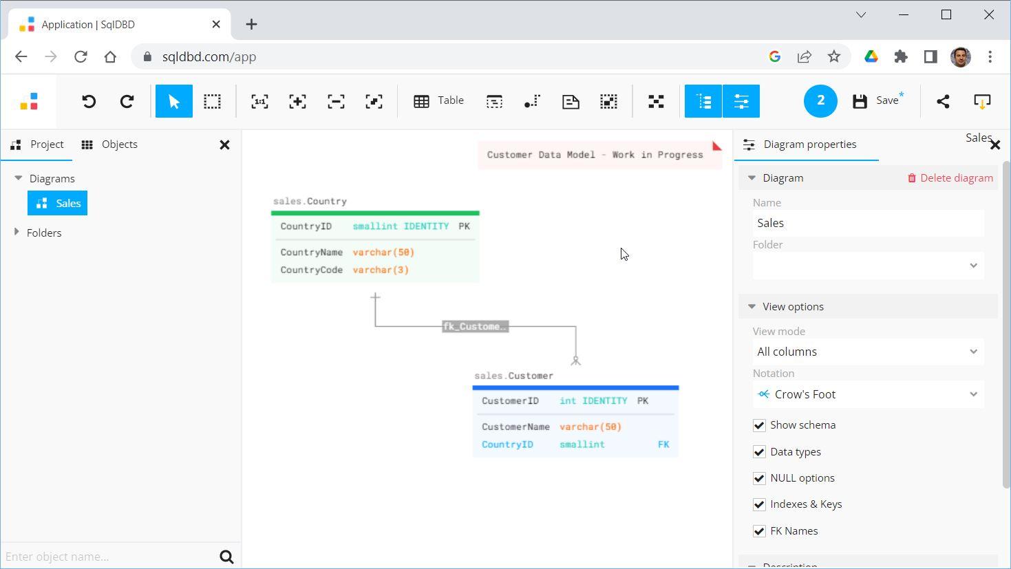
Task: Click the search magnifier icon
Action: [226, 557]
